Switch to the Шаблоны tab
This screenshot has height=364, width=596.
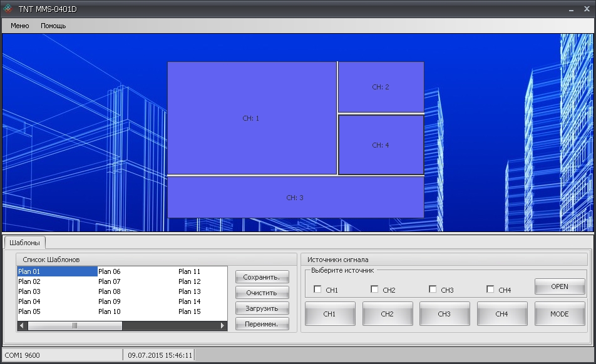(x=24, y=243)
